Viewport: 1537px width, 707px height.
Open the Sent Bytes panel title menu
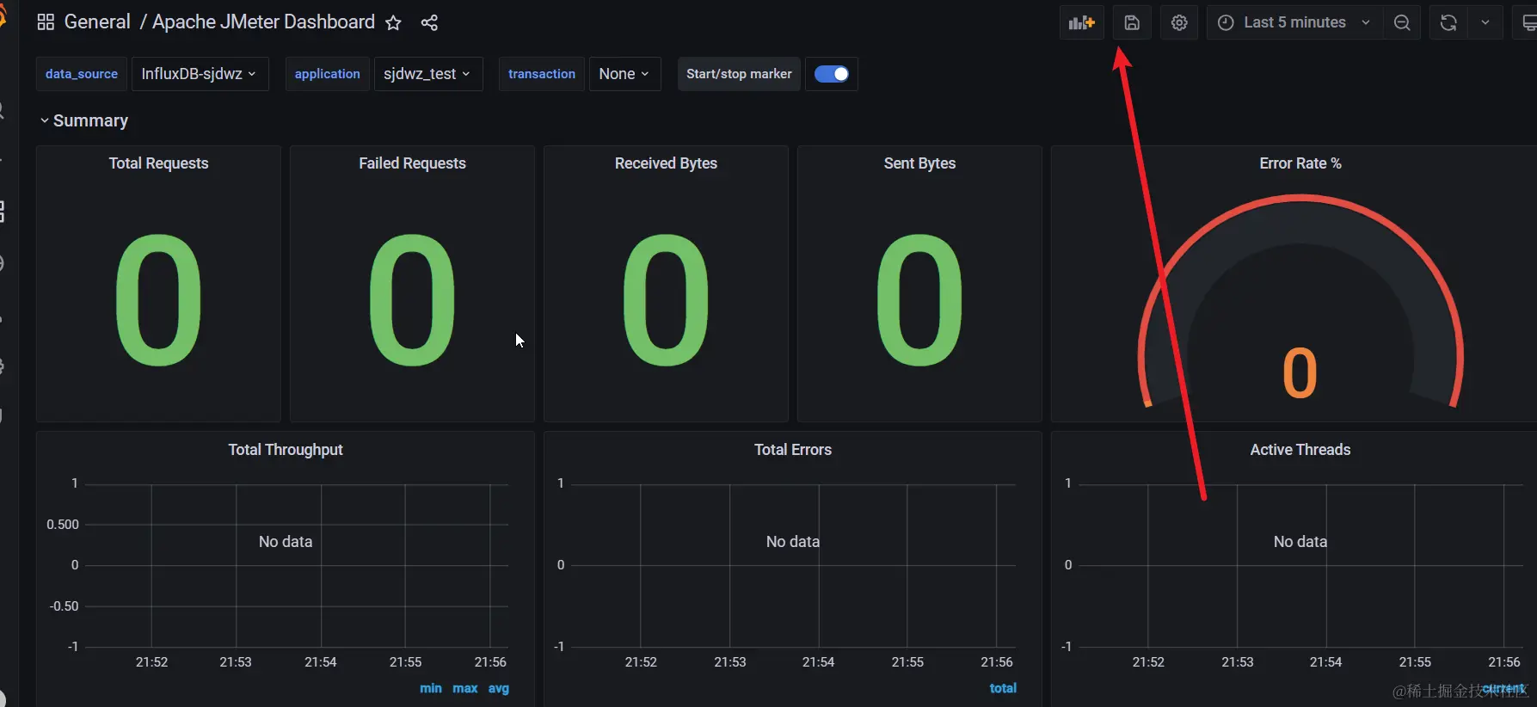coord(919,163)
